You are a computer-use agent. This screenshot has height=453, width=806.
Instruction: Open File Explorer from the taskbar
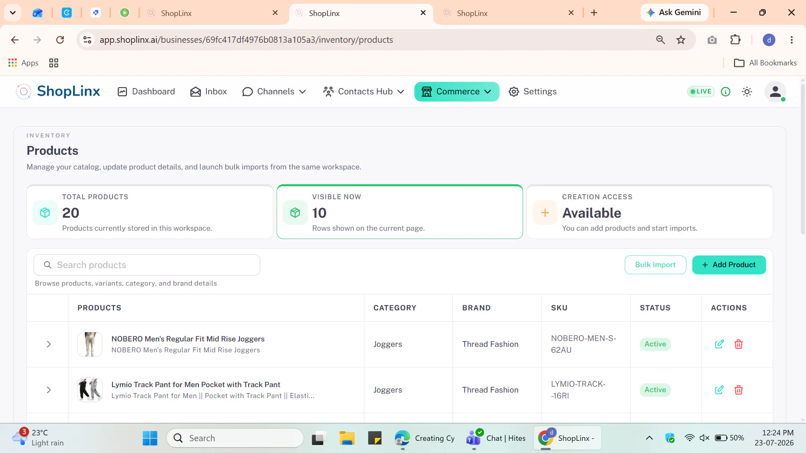(x=347, y=438)
